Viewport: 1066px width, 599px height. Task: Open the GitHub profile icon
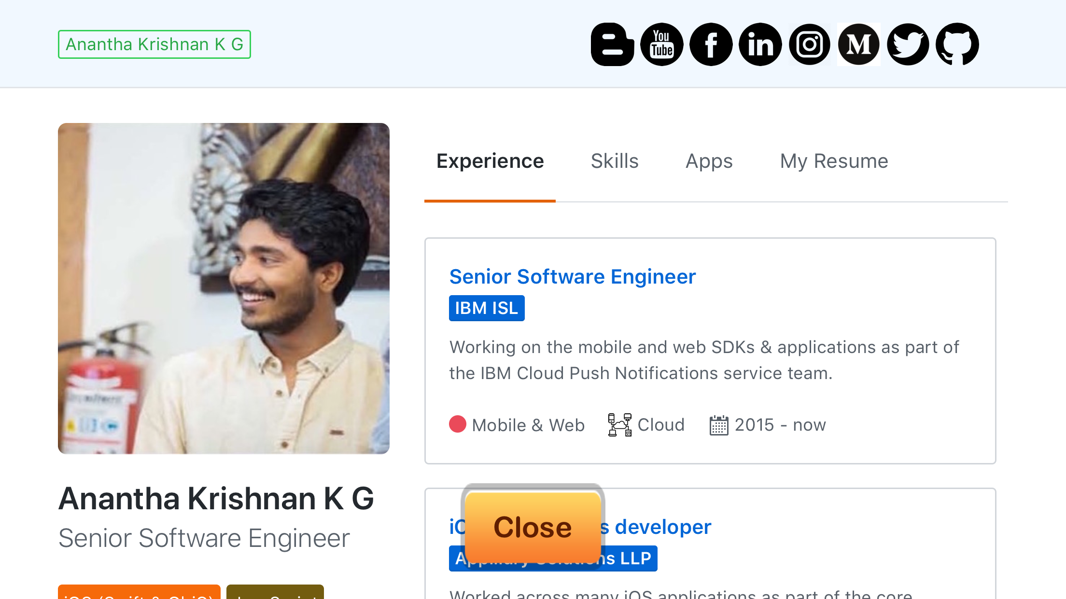tap(957, 44)
